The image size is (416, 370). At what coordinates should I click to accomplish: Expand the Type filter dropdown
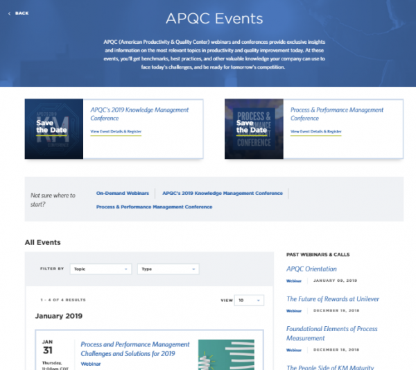168,269
